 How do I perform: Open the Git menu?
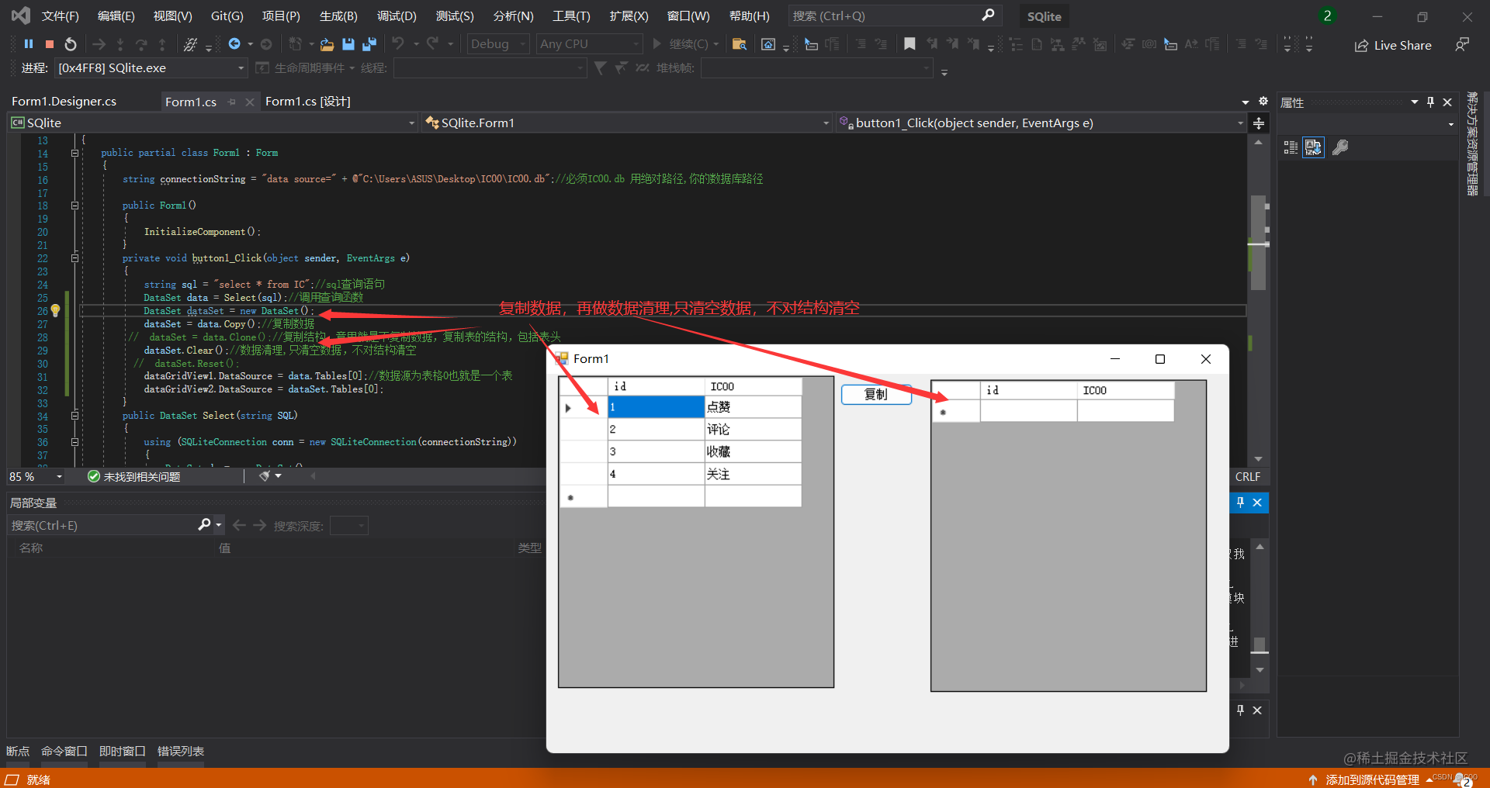point(227,16)
